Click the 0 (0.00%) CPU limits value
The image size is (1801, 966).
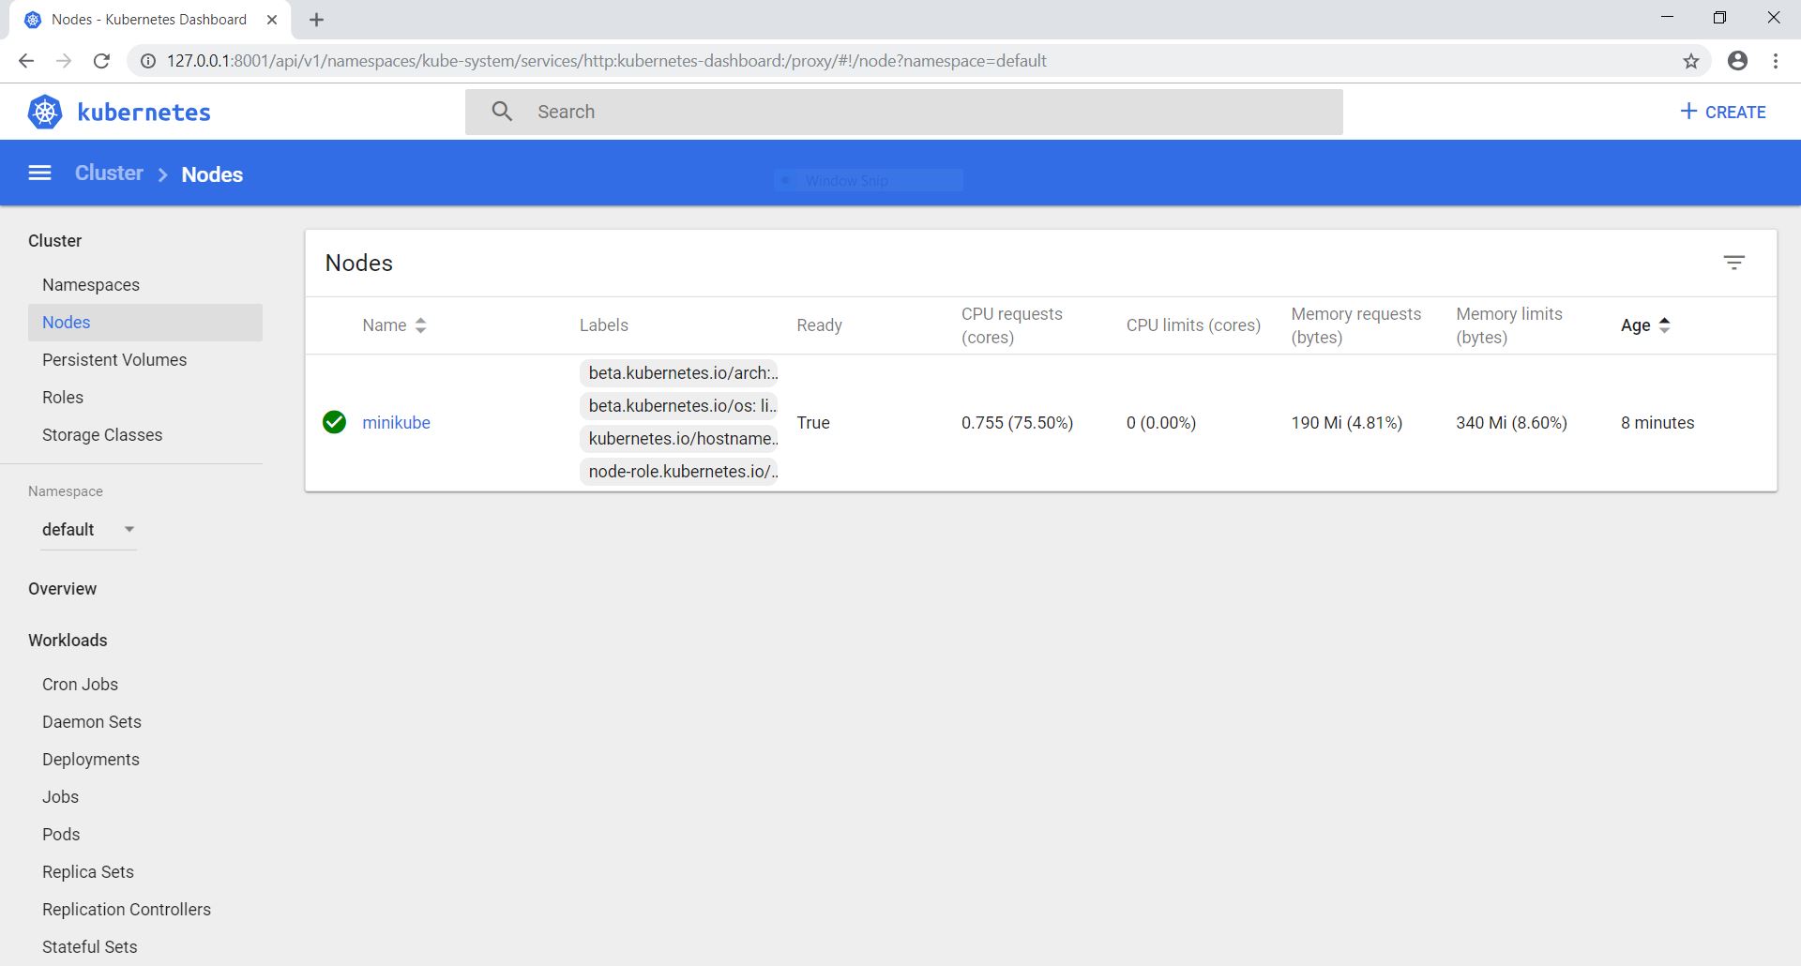coord(1161,423)
